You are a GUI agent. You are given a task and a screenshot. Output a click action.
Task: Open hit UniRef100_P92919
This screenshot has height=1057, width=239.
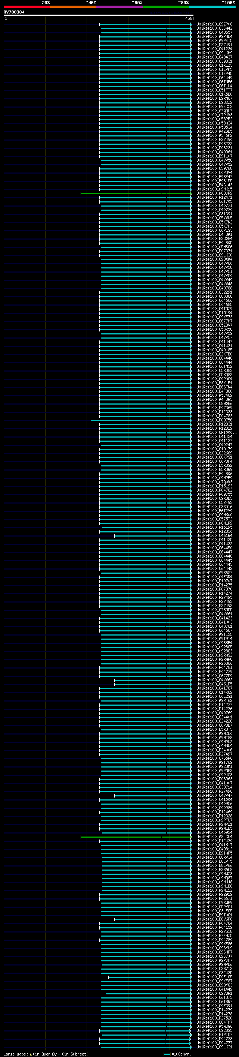[x=214, y=895]
